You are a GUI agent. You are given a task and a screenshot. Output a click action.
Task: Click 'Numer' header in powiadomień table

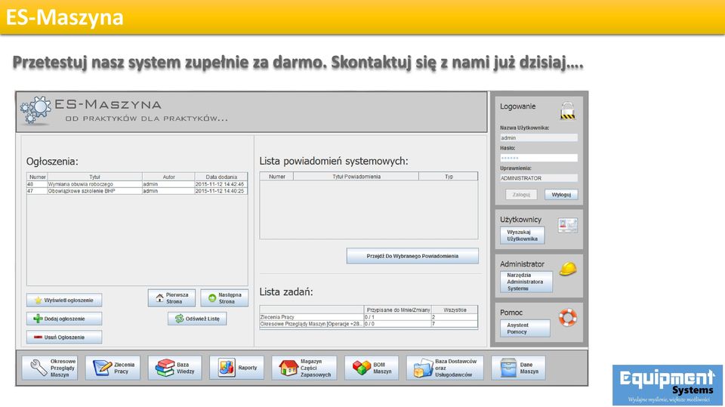(276, 177)
